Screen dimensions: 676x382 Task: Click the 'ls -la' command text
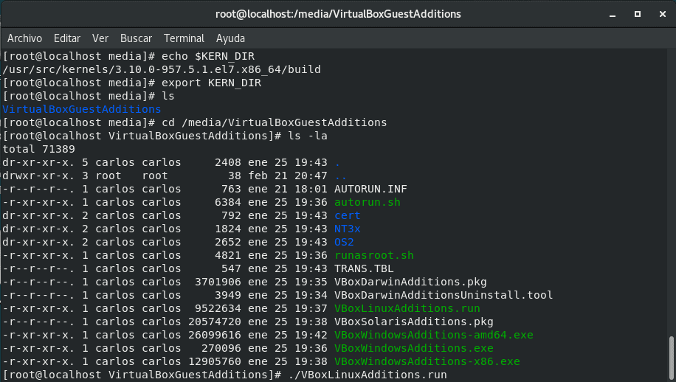point(308,136)
